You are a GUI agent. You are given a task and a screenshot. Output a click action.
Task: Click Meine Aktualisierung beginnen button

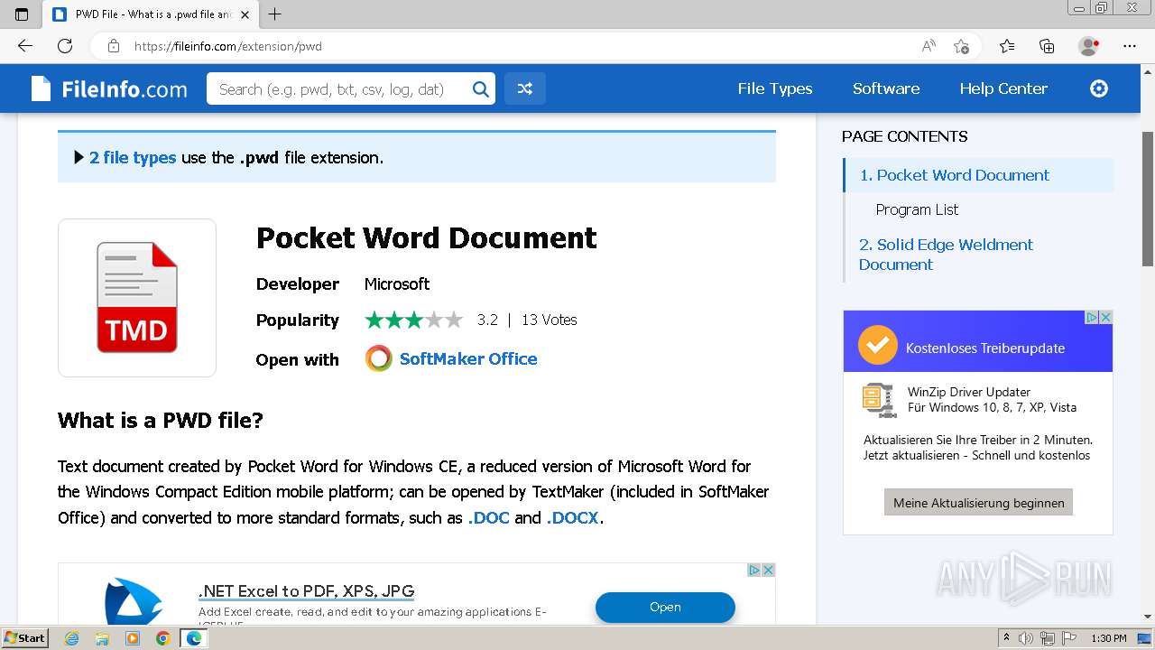[x=978, y=503]
